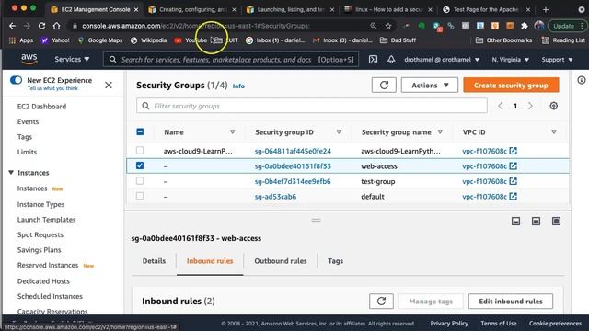The width and height of the screenshot is (589, 331).
Task: Check the aws-cloud9-LearnP row checkbox
Action: pos(140,151)
